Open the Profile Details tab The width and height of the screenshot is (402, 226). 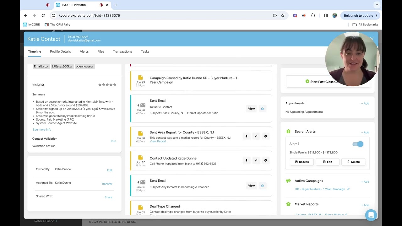(60, 51)
